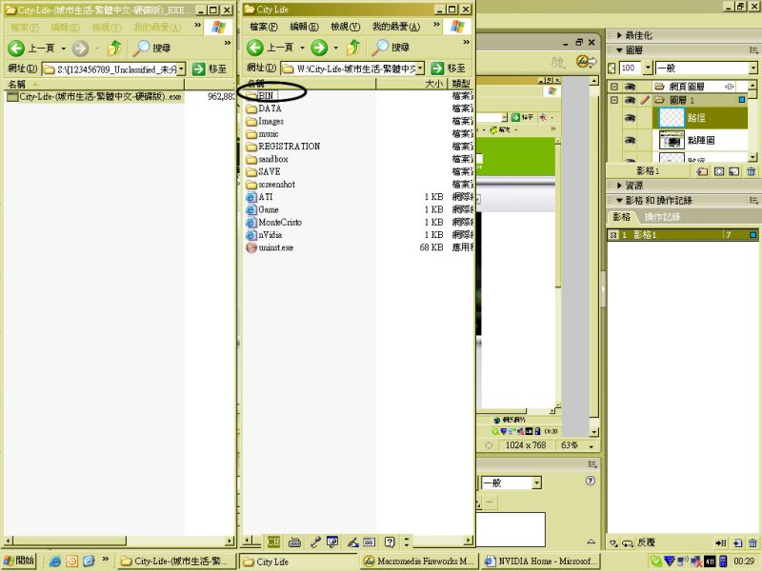Open 檔案(F) menu in City Life window

pyautogui.click(x=264, y=27)
